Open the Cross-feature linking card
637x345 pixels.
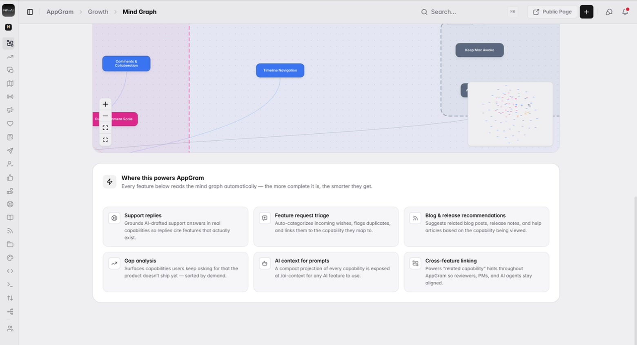[477, 272]
